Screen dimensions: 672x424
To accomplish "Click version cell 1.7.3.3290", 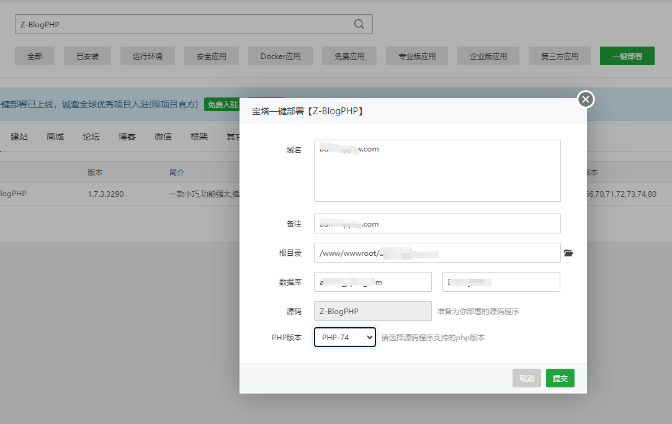I will pyautogui.click(x=106, y=194).
